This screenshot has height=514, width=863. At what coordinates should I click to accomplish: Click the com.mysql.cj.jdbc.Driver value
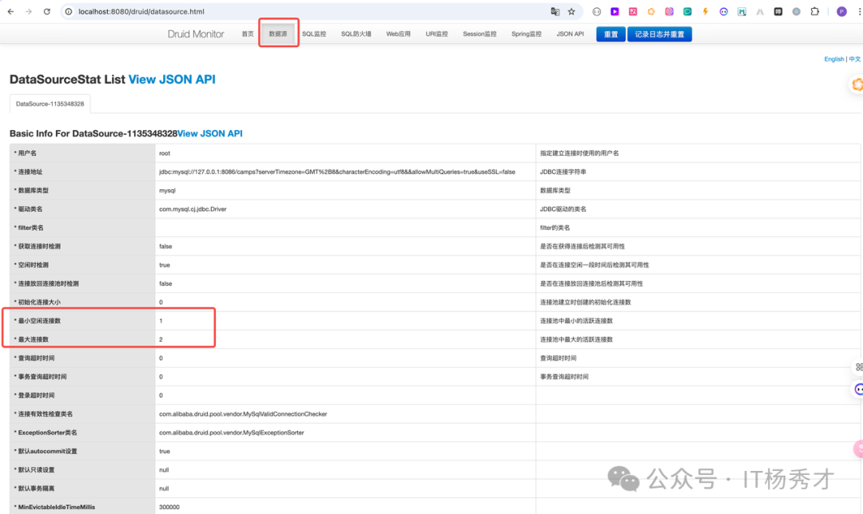click(x=193, y=209)
